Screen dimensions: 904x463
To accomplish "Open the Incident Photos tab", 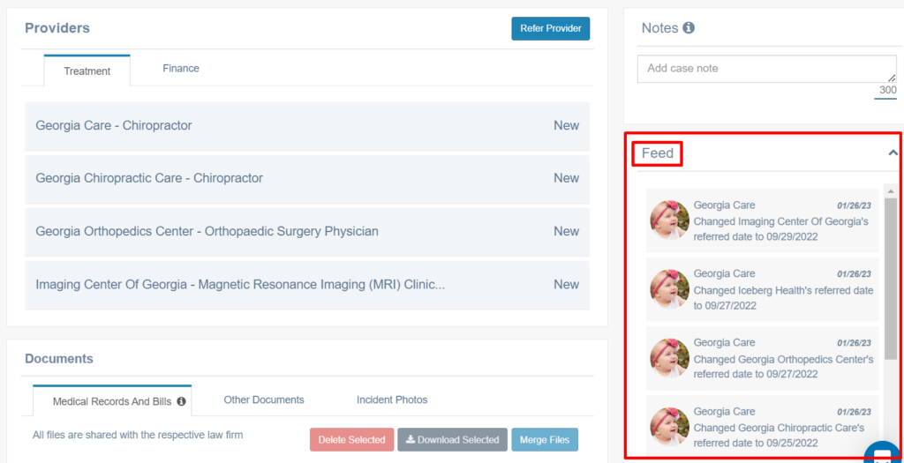I will pyautogui.click(x=392, y=400).
